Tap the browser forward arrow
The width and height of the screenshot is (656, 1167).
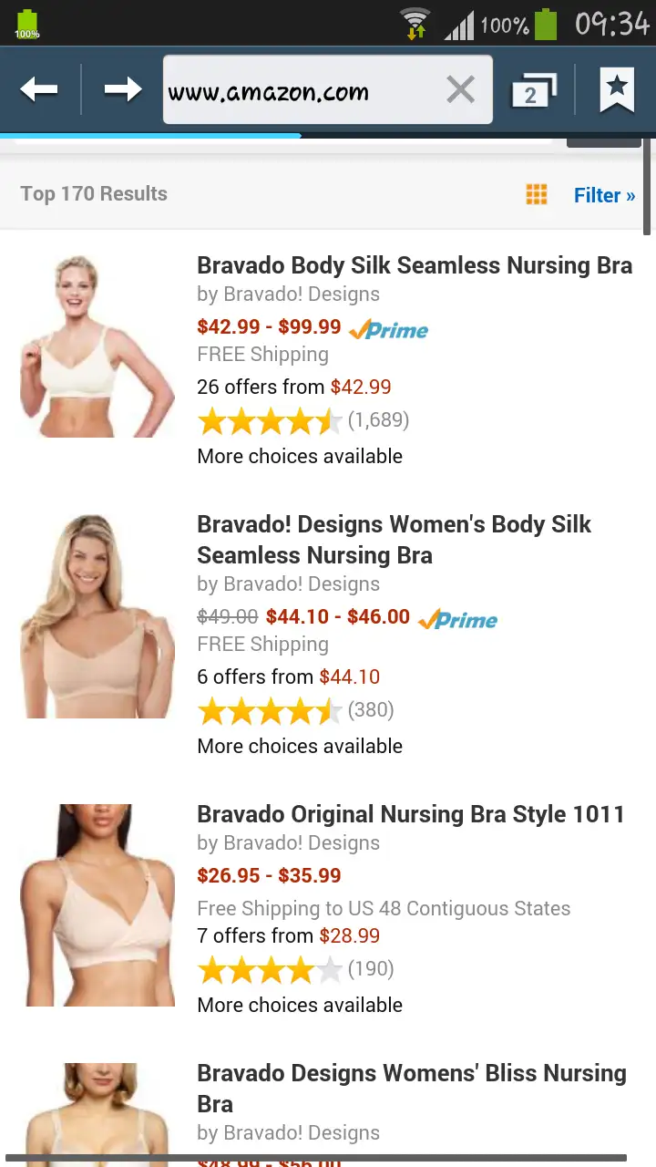coord(123,89)
